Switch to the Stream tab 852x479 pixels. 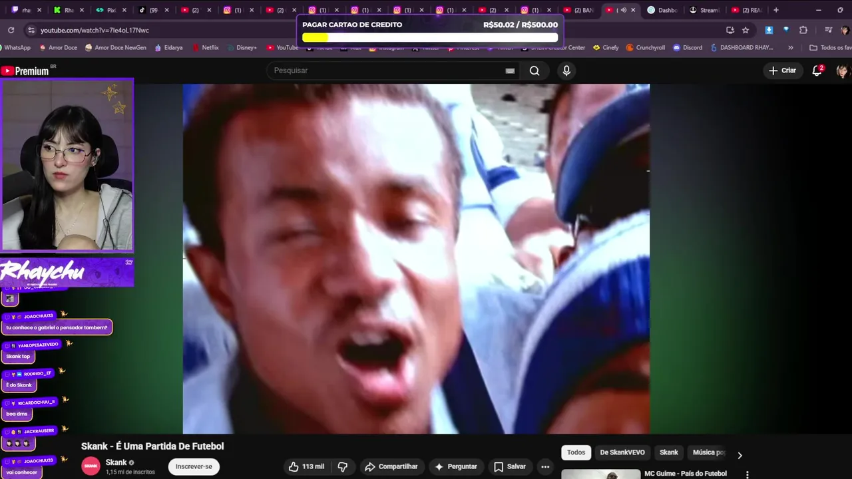pyautogui.click(x=705, y=10)
